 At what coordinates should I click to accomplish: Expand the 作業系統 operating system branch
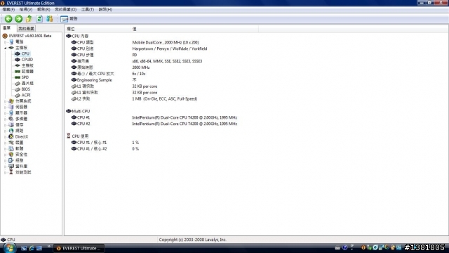(5, 101)
